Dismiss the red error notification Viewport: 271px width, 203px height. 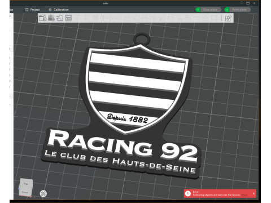[x=253, y=193]
